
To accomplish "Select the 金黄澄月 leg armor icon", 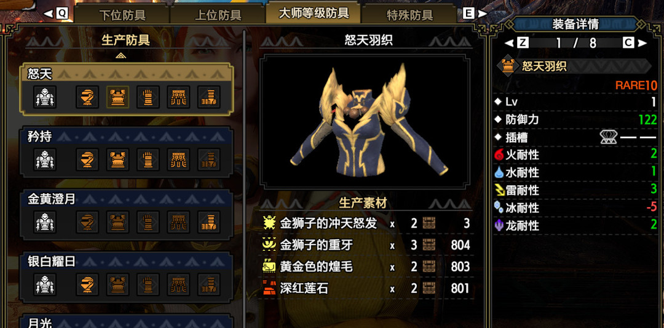I will 209,222.
